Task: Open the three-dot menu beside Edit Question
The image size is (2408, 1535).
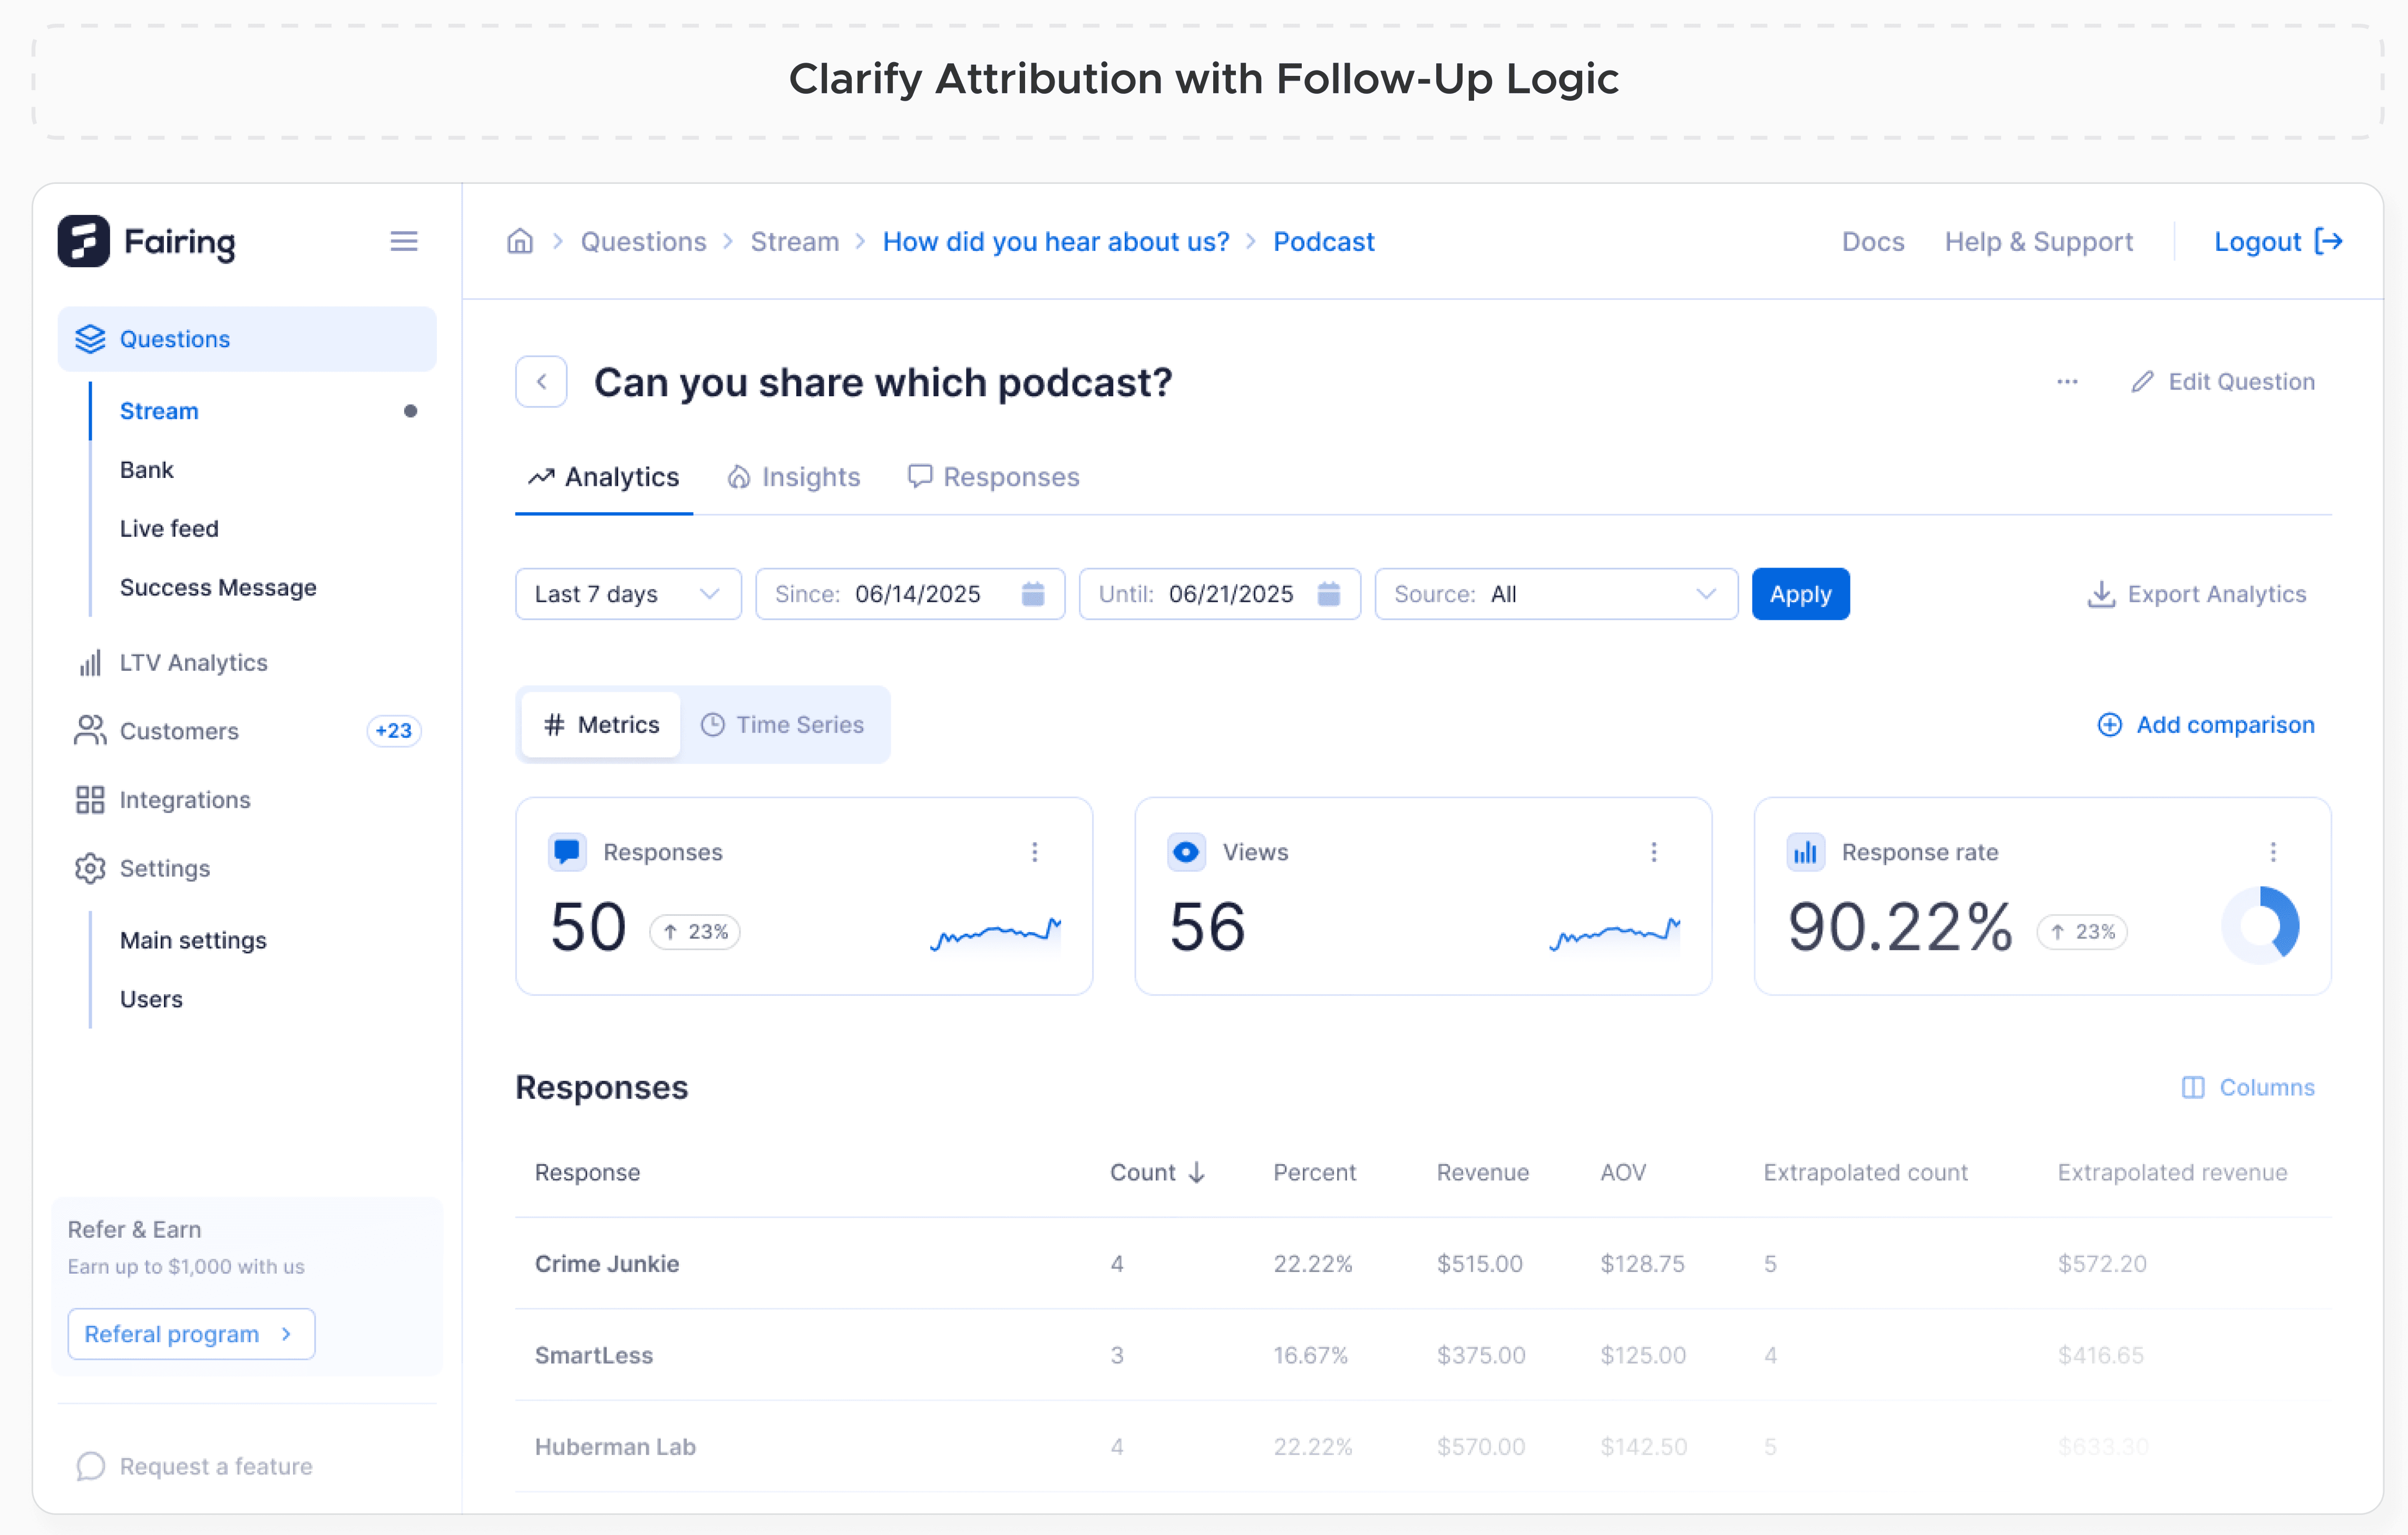Action: 2067,382
